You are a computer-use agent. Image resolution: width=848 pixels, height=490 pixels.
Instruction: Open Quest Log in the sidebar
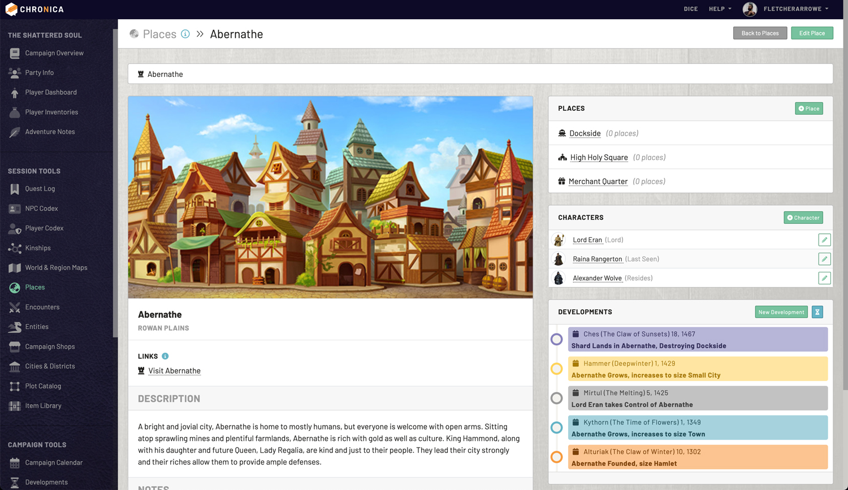pos(40,189)
